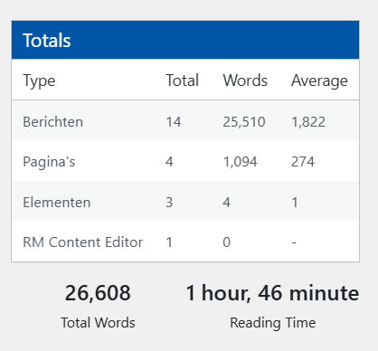This screenshot has height=351, width=378.
Task: Click the Words column header
Action: coord(245,81)
